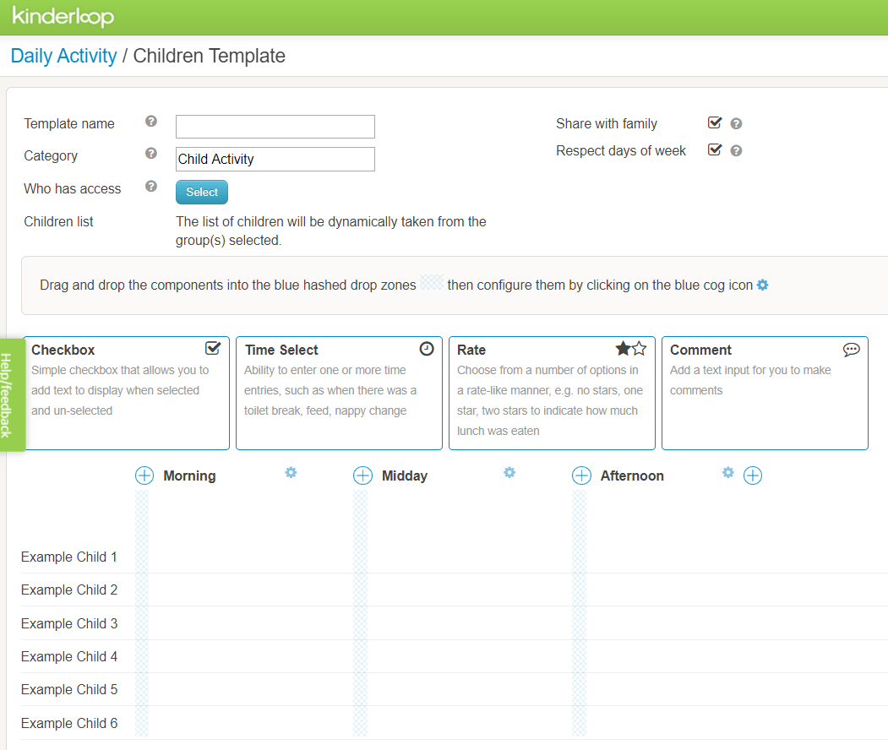Open the Afternoon column settings cog
888x750 pixels.
[727, 473]
